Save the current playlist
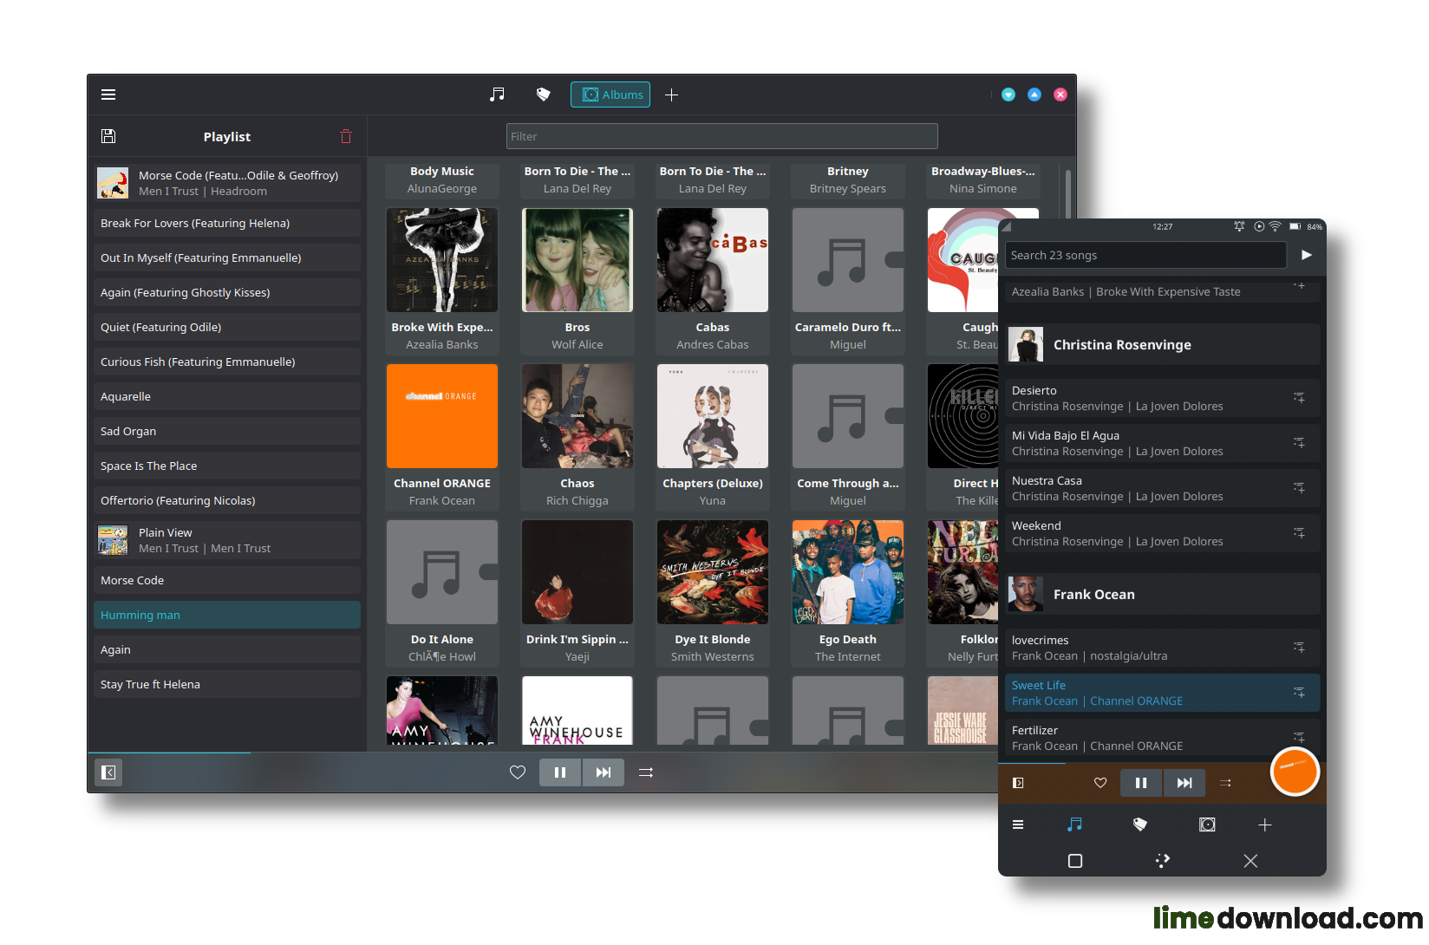 coord(108,136)
